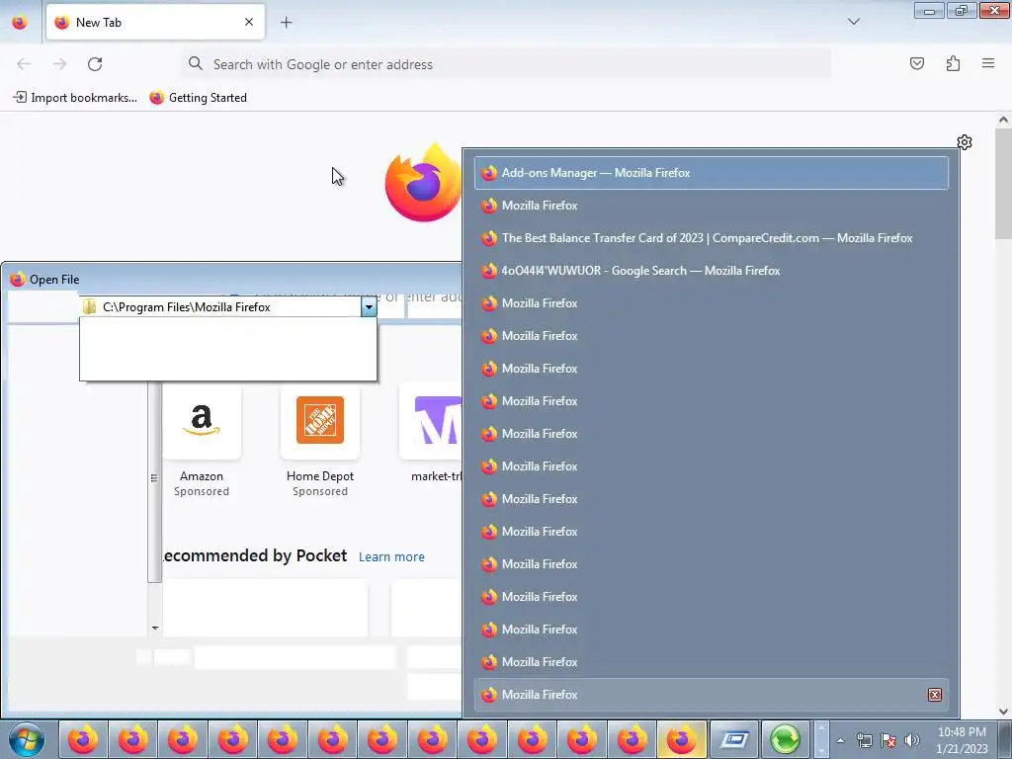The height and width of the screenshot is (759, 1012).
Task: Open Action Center flag icon
Action: pyautogui.click(x=888, y=740)
